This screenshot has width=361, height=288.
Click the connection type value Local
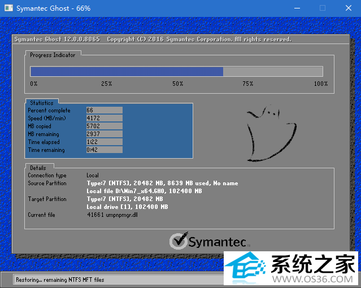point(93,176)
